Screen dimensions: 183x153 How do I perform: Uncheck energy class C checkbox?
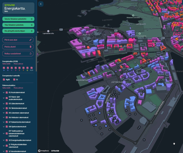point(12,68)
